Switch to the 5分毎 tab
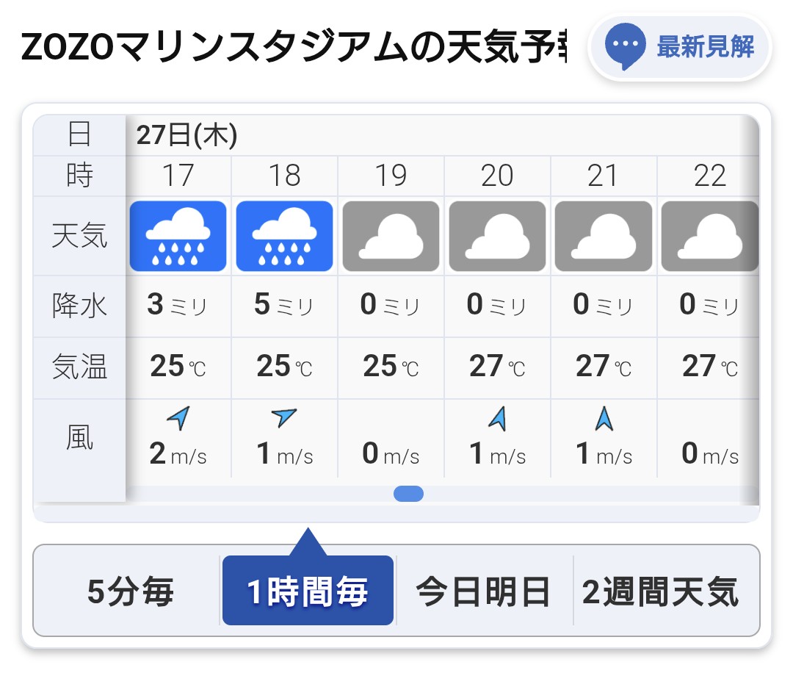Image resolution: width=793 pixels, height=687 pixels. [x=130, y=591]
